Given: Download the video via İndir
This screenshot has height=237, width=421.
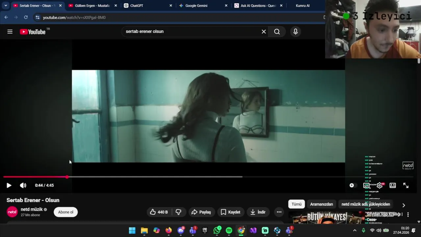Looking at the screenshot, I should tap(258, 212).
